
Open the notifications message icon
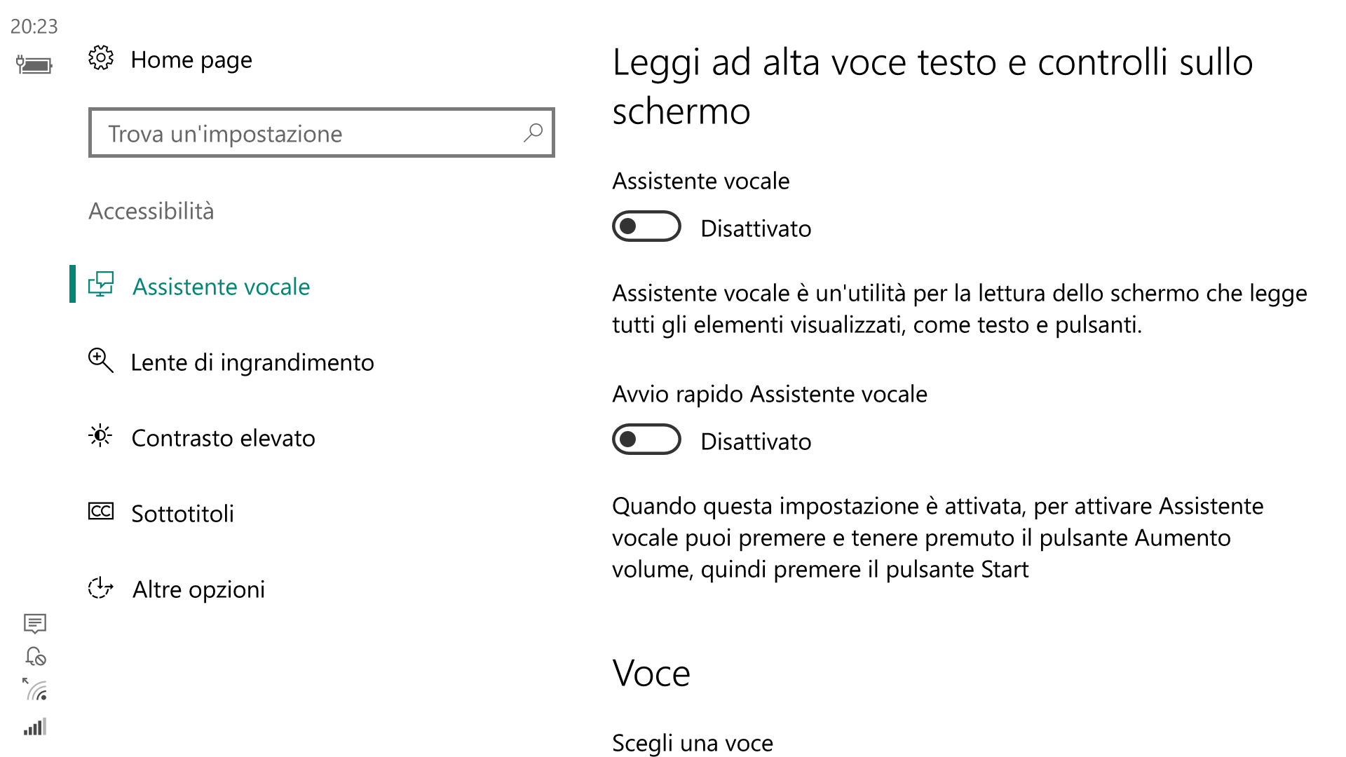coord(35,623)
